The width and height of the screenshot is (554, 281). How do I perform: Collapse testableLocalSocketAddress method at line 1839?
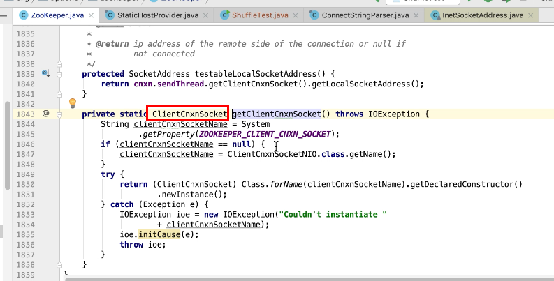coord(59,74)
